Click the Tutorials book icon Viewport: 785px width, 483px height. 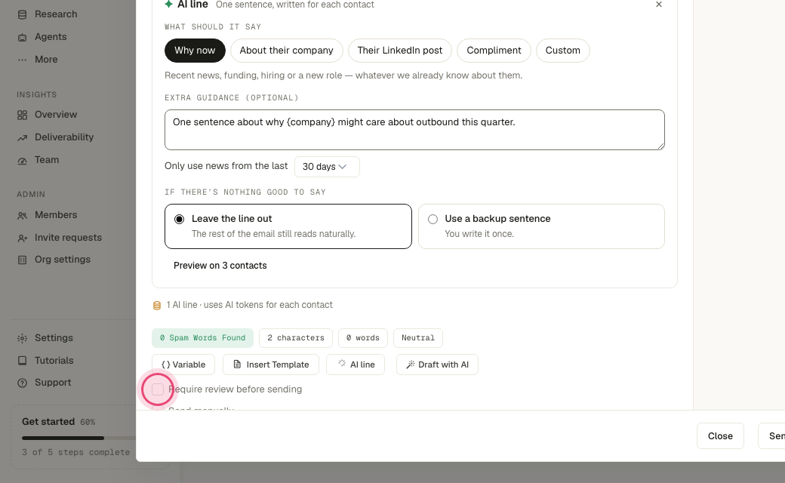click(22, 361)
